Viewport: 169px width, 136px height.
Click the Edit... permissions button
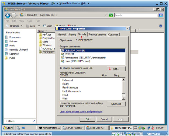[116, 69]
